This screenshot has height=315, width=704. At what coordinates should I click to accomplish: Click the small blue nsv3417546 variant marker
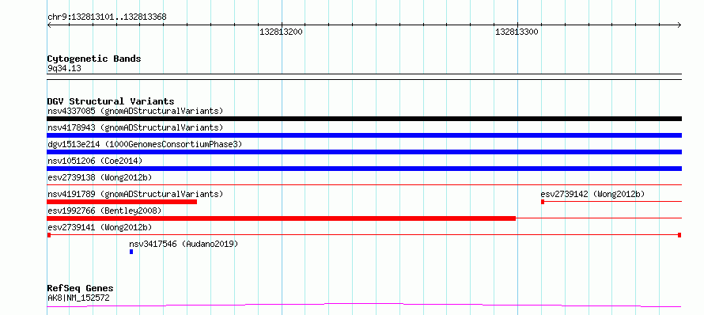pos(131,252)
